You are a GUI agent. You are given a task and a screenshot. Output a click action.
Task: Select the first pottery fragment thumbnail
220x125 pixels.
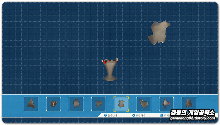[31, 104]
